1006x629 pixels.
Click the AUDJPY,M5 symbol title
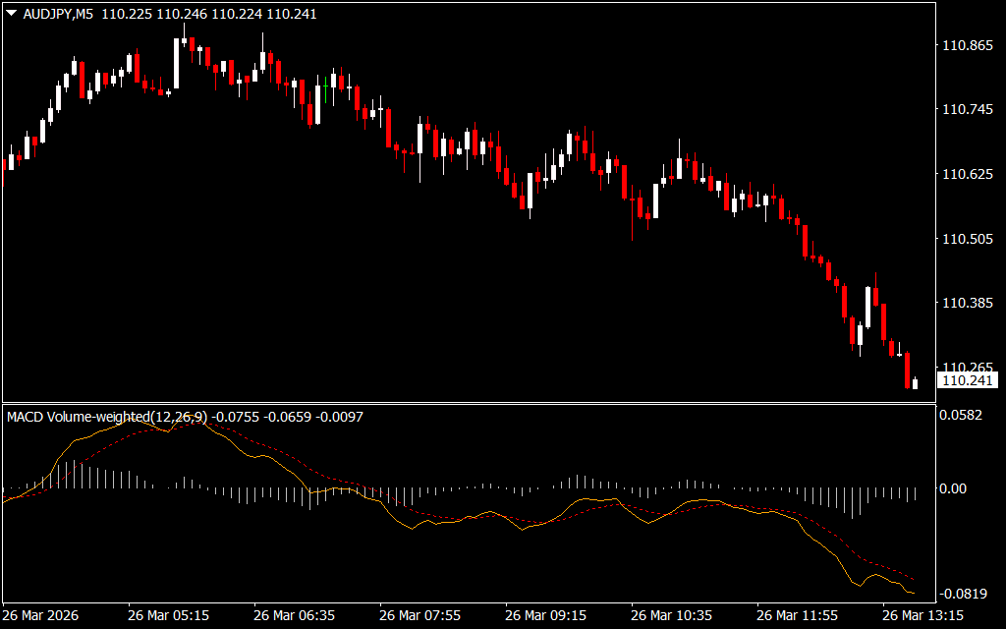(x=56, y=15)
